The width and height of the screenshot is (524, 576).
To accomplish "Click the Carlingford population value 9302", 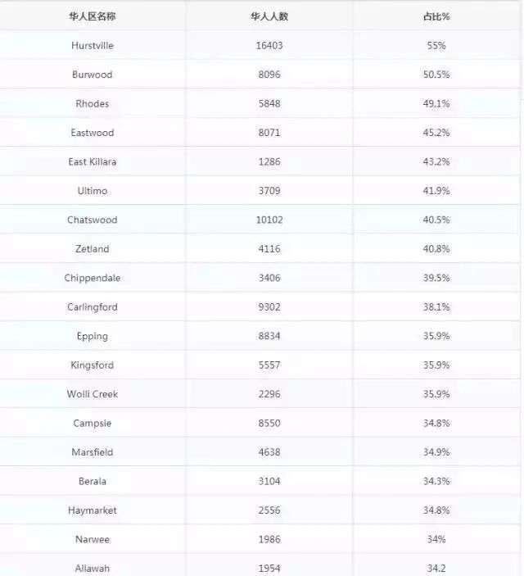I will pyautogui.click(x=269, y=307).
